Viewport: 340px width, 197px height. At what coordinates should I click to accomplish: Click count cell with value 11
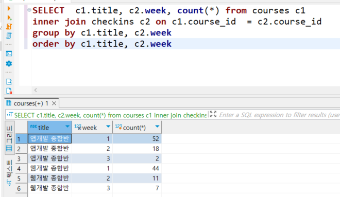(x=137, y=178)
